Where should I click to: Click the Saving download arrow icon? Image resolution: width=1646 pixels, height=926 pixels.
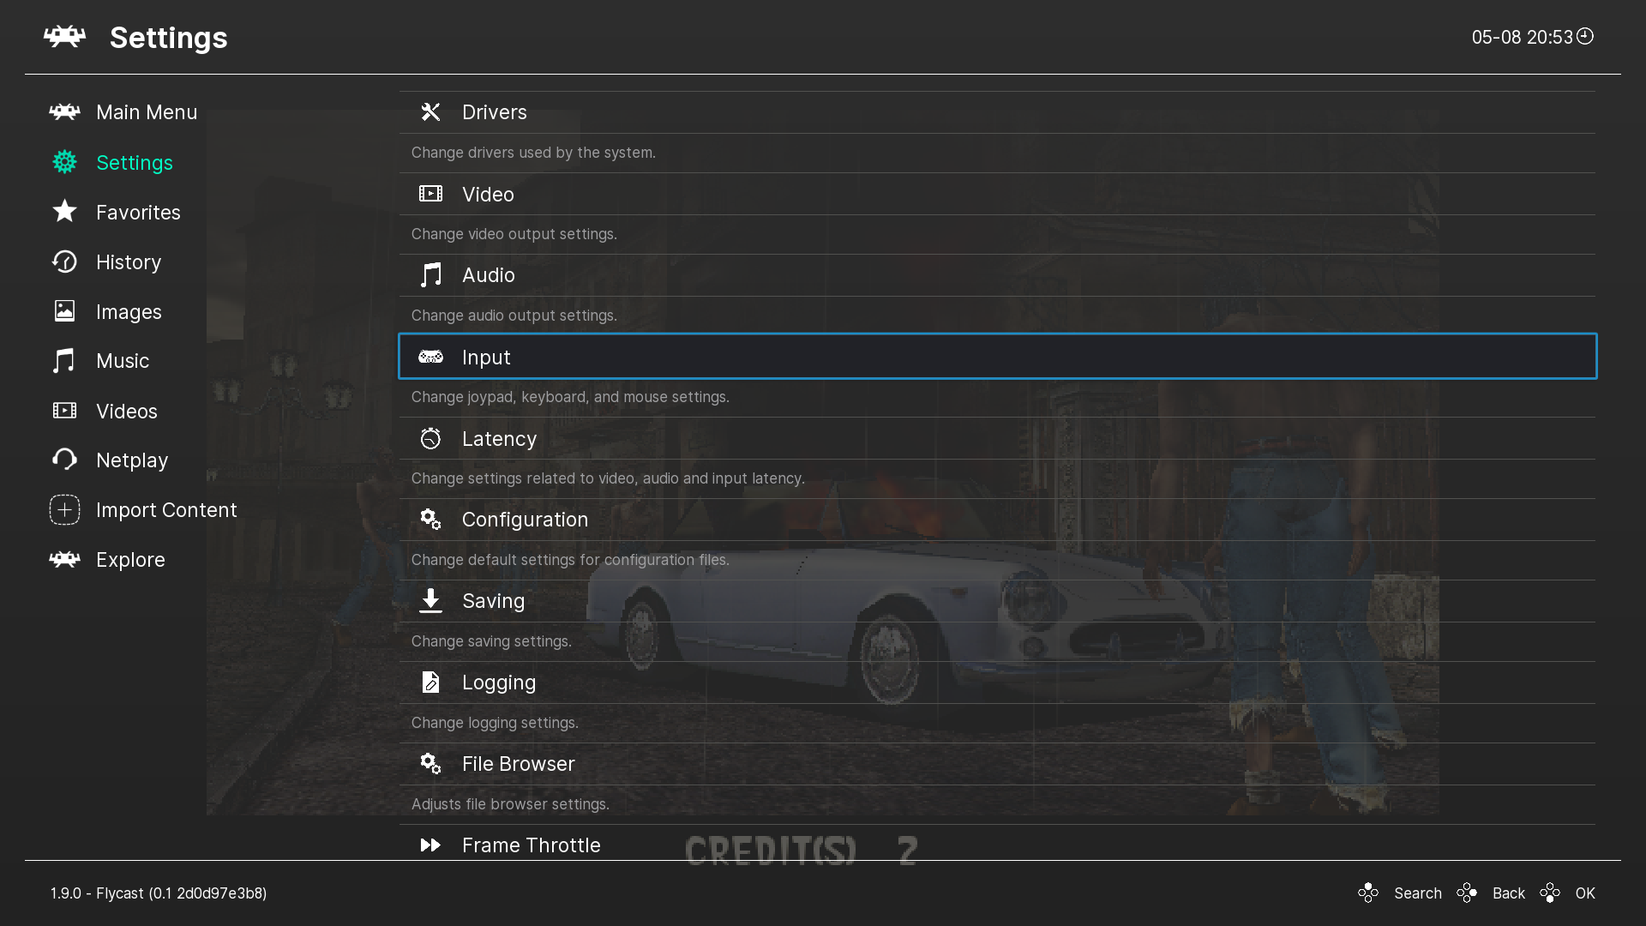coord(430,601)
